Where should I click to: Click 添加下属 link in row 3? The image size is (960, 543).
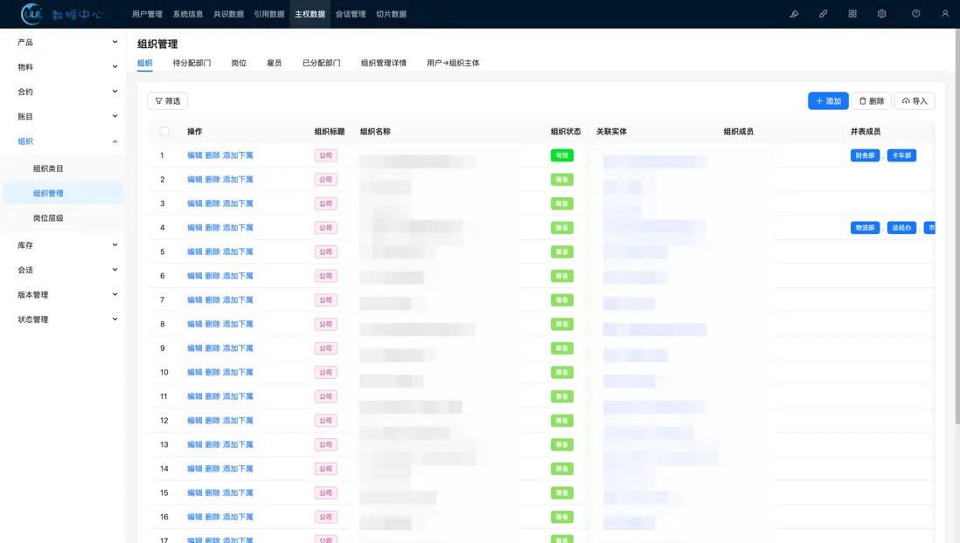point(238,203)
